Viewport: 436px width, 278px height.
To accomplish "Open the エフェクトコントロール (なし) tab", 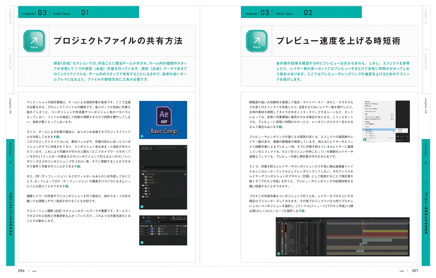I will click(x=167, y=147).
